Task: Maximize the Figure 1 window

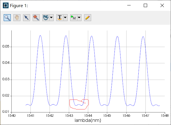Action: pos(145,5)
